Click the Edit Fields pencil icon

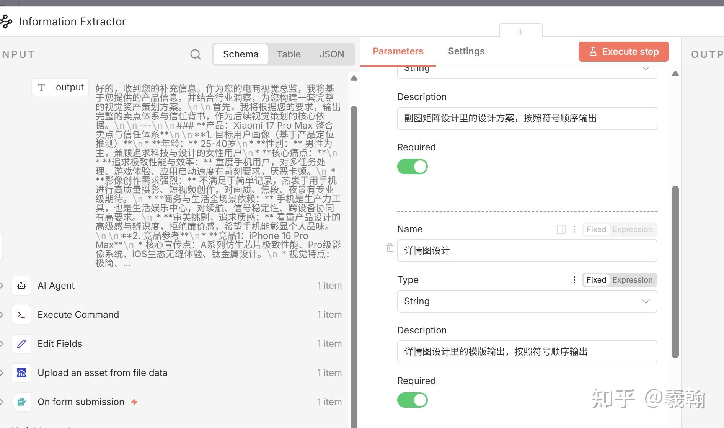[x=21, y=344]
